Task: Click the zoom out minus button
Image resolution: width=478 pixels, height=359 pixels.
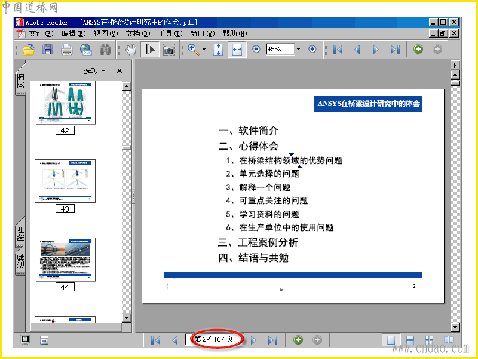Action: point(256,49)
